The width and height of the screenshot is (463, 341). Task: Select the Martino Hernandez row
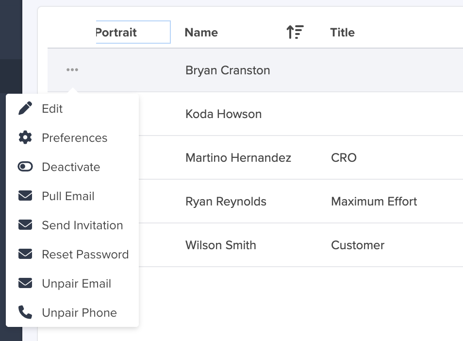pos(300,157)
